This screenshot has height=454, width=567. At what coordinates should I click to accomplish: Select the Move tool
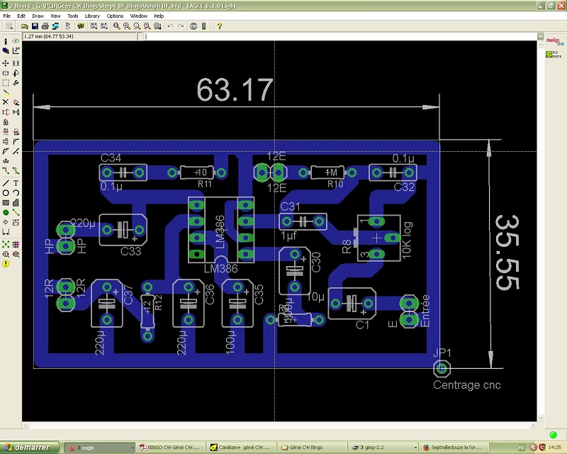6,63
